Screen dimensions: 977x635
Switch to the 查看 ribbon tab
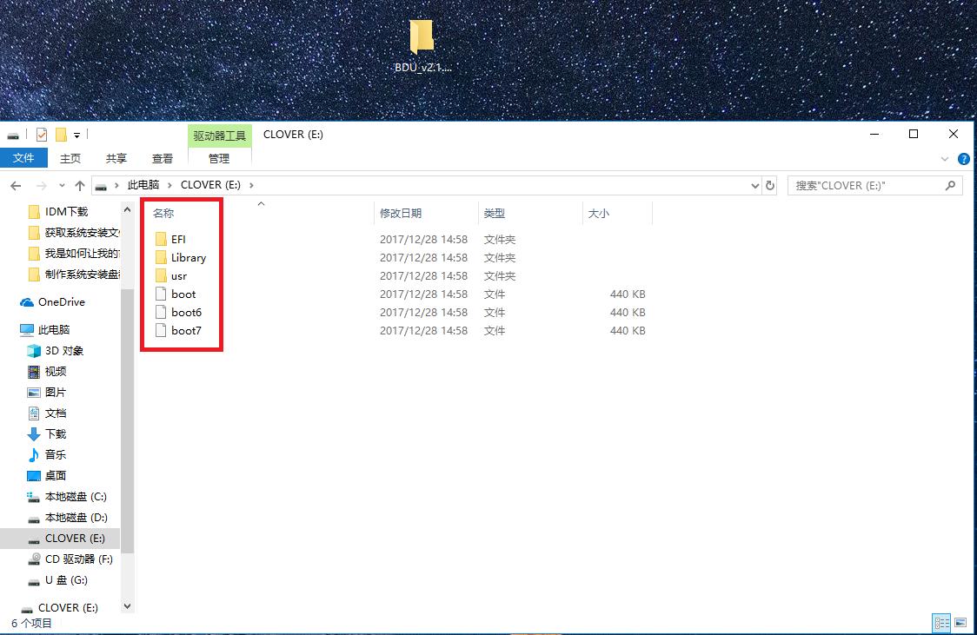pos(162,158)
